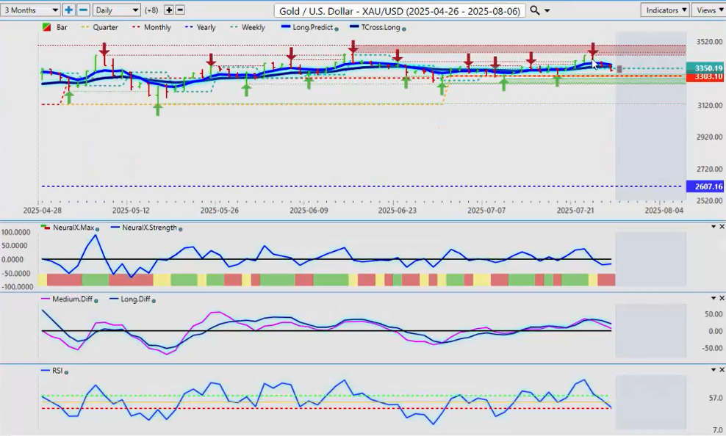This screenshot has width=726, height=436.
Task: Click the Gold / U.S. Dollar symbol title
Action: (x=400, y=10)
